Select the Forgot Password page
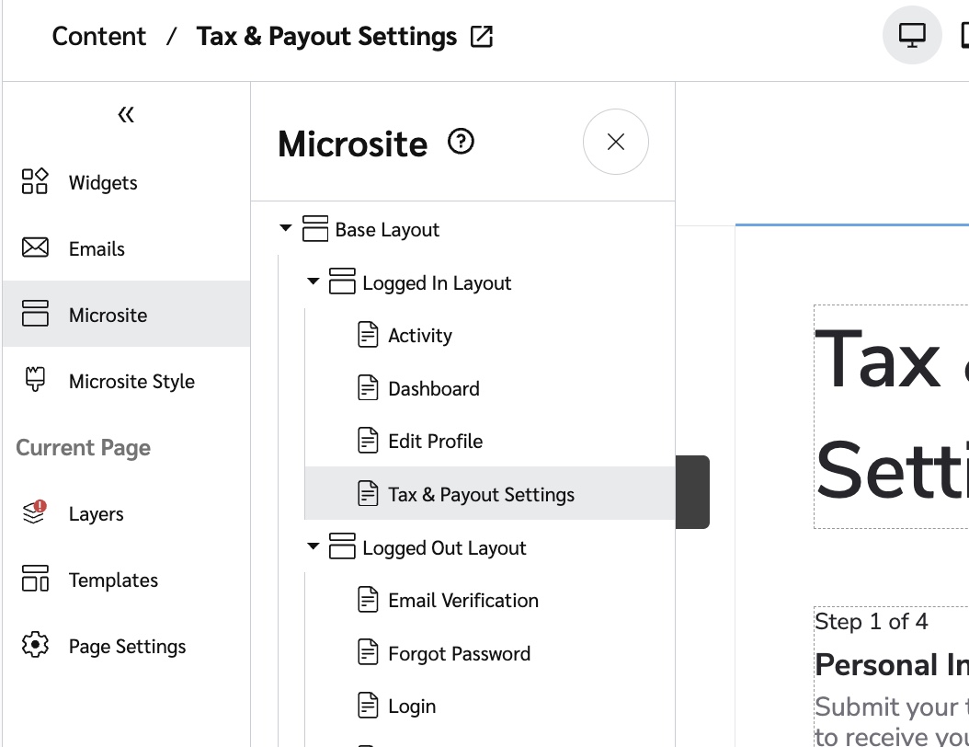Image resolution: width=969 pixels, height=747 pixels. pyautogui.click(x=459, y=654)
